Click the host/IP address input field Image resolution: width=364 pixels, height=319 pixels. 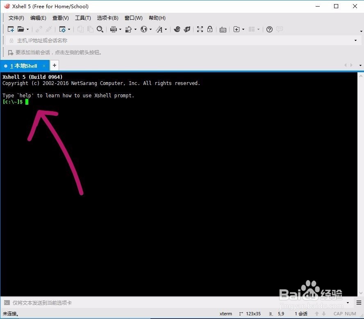(x=183, y=41)
